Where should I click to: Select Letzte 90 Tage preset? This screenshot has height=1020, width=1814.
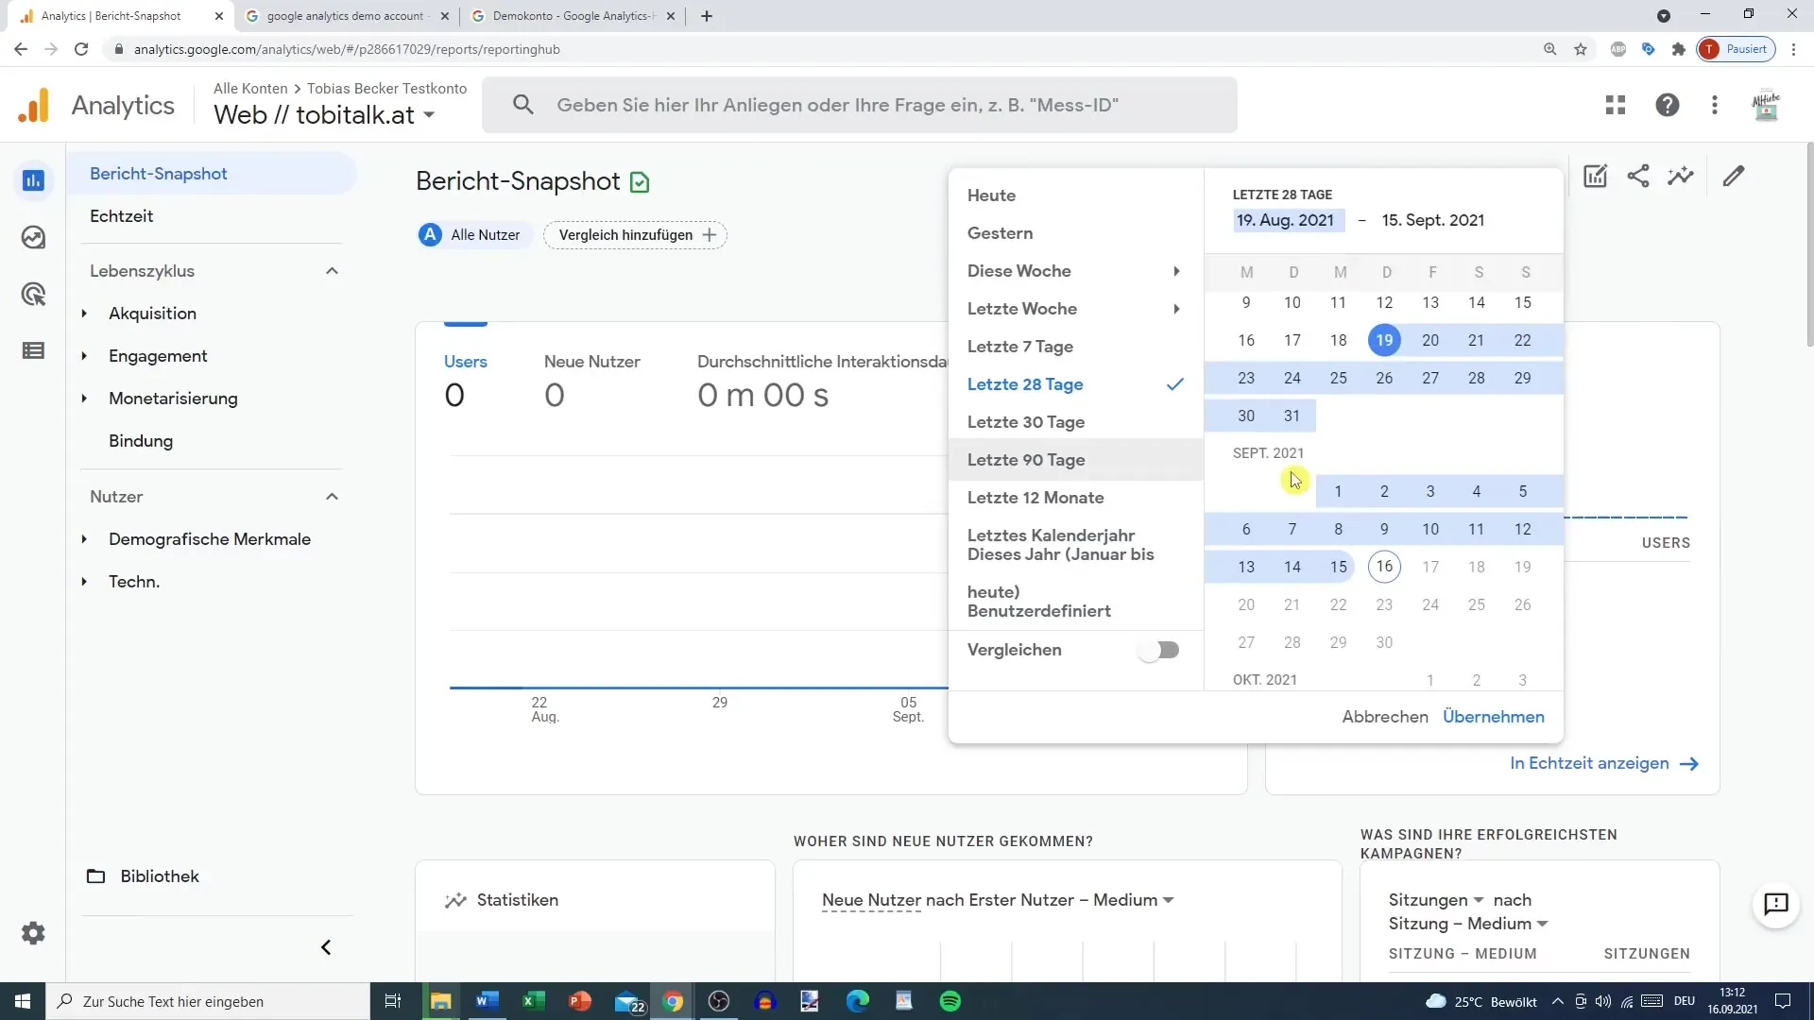pos(1075,460)
